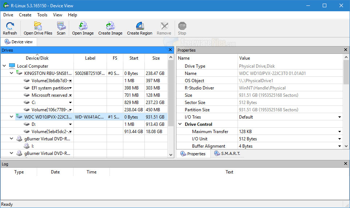
Task: Open the C: partition dropdown arrow
Action: point(70,103)
